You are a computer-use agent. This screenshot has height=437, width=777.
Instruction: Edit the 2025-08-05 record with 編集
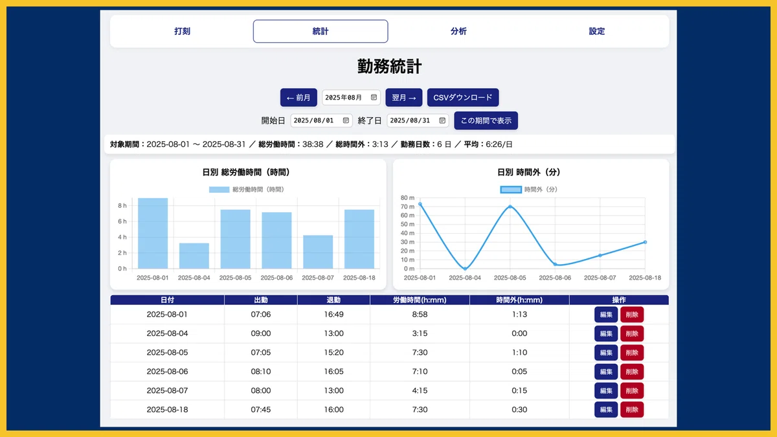pos(606,353)
